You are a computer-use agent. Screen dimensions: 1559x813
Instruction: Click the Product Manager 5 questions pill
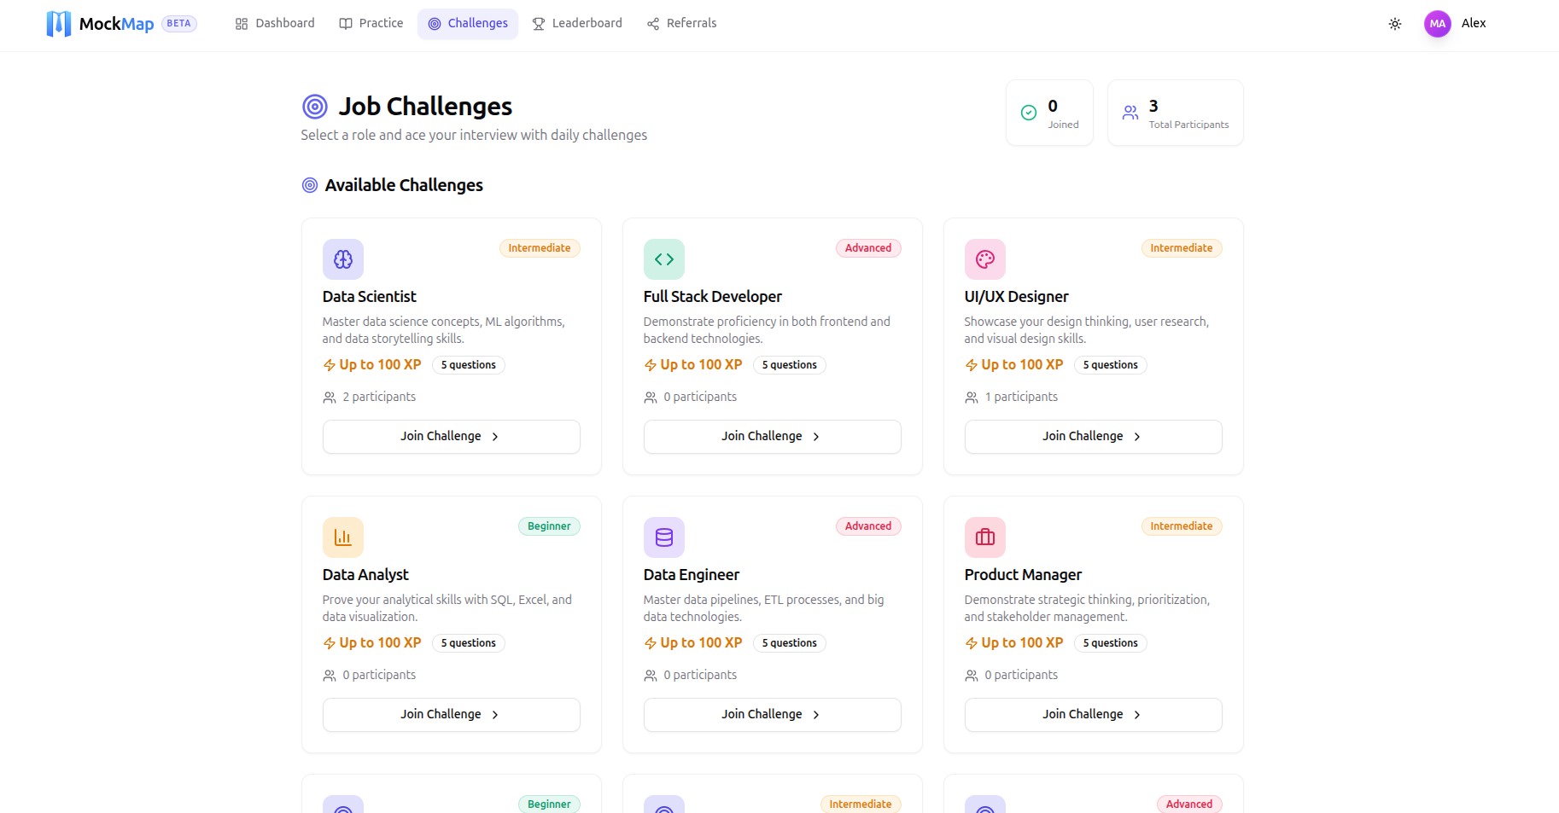click(x=1111, y=643)
